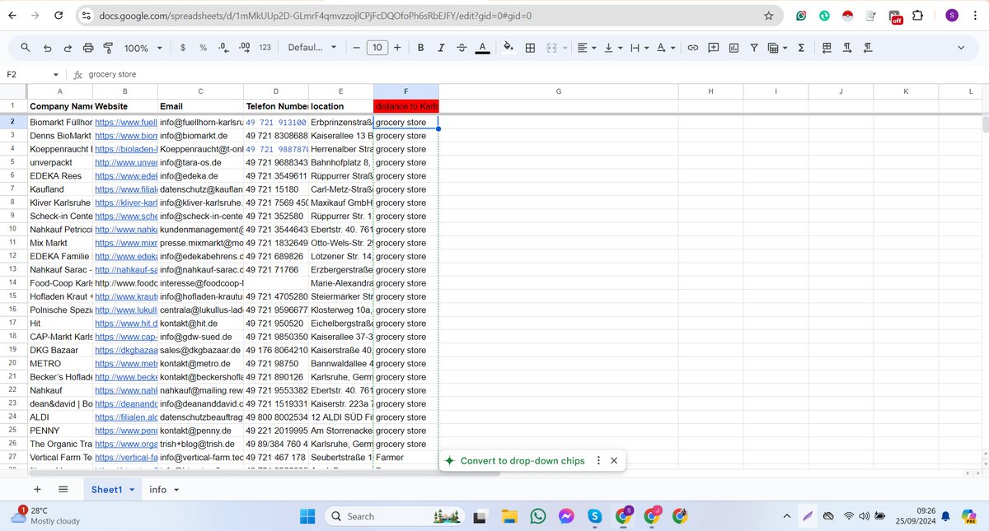Redo the last undone action
The image size is (989, 531).
pos(68,49)
